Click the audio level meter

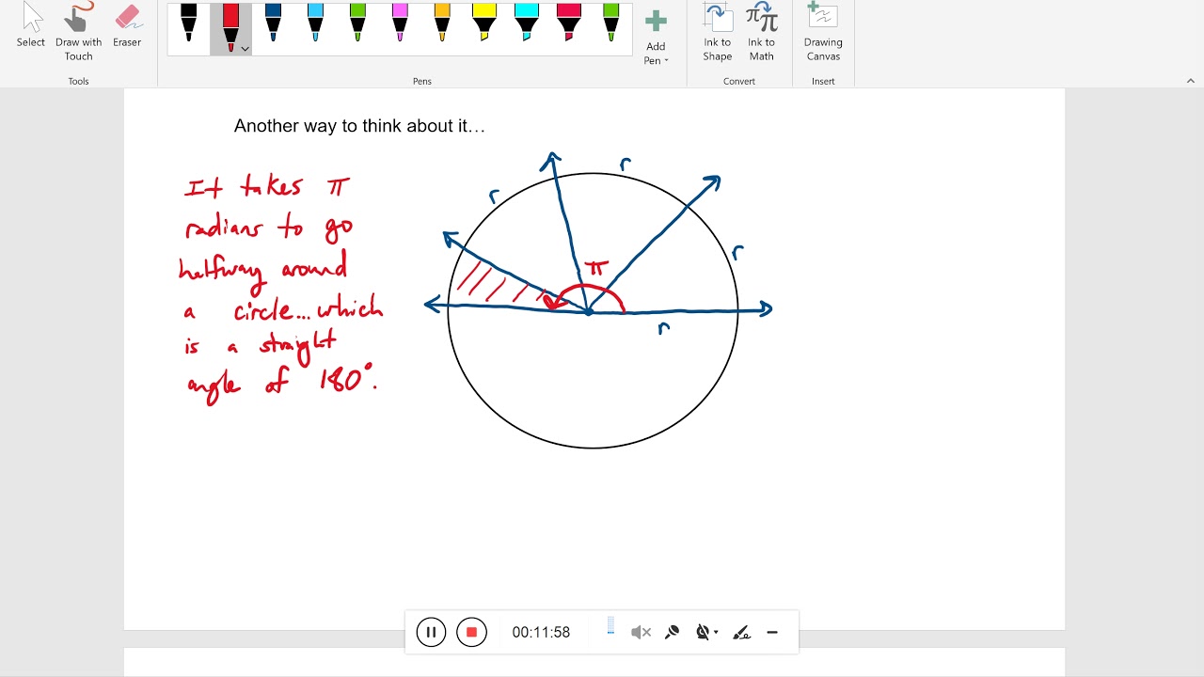point(610,627)
